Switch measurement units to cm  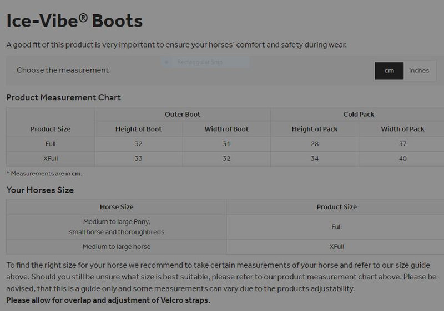[x=389, y=70]
